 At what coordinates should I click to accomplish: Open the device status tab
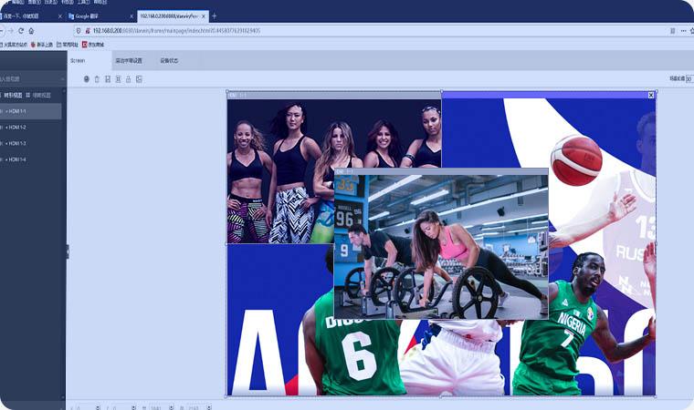(x=169, y=60)
